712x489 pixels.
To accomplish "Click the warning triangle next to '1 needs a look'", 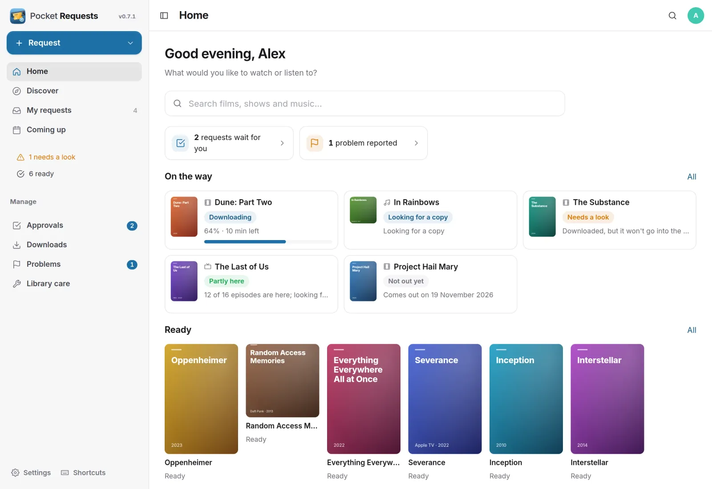I will pyautogui.click(x=20, y=157).
